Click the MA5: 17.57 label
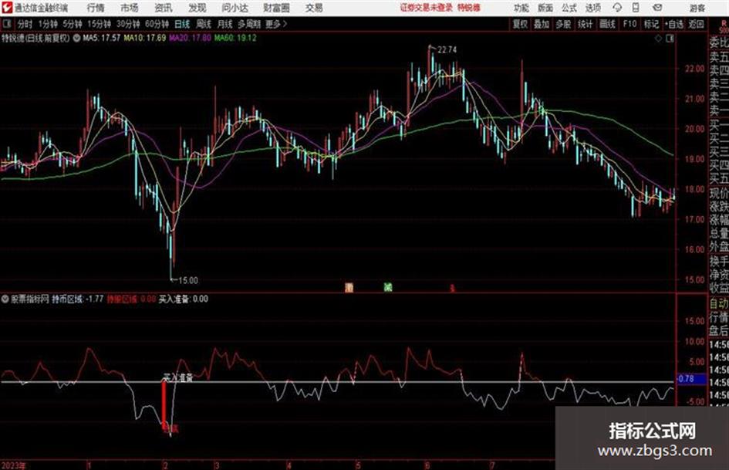Viewport: 729px width, 470px height. coord(101,38)
